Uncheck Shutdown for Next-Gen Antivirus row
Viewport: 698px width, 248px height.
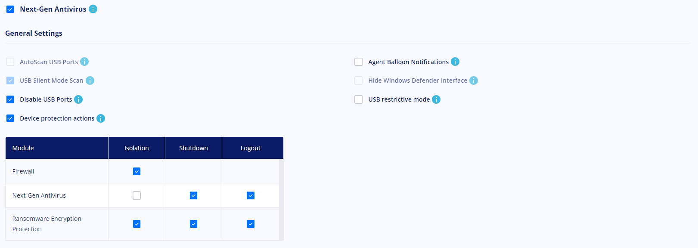coord(193,195)
